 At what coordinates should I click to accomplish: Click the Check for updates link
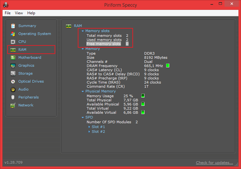(x=214, y=163)
